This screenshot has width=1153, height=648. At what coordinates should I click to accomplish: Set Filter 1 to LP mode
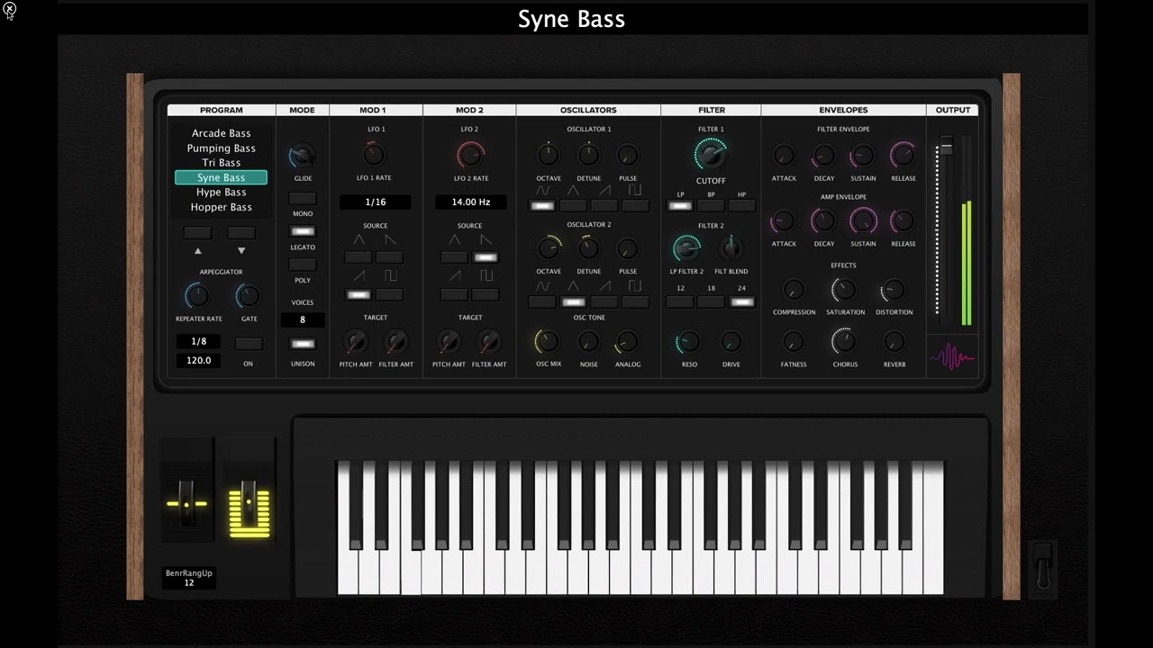point(680,206)
